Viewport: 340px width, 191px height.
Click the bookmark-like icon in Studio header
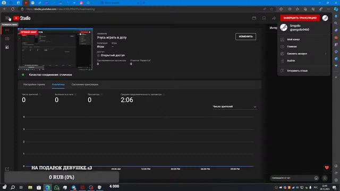pos(264,18)
